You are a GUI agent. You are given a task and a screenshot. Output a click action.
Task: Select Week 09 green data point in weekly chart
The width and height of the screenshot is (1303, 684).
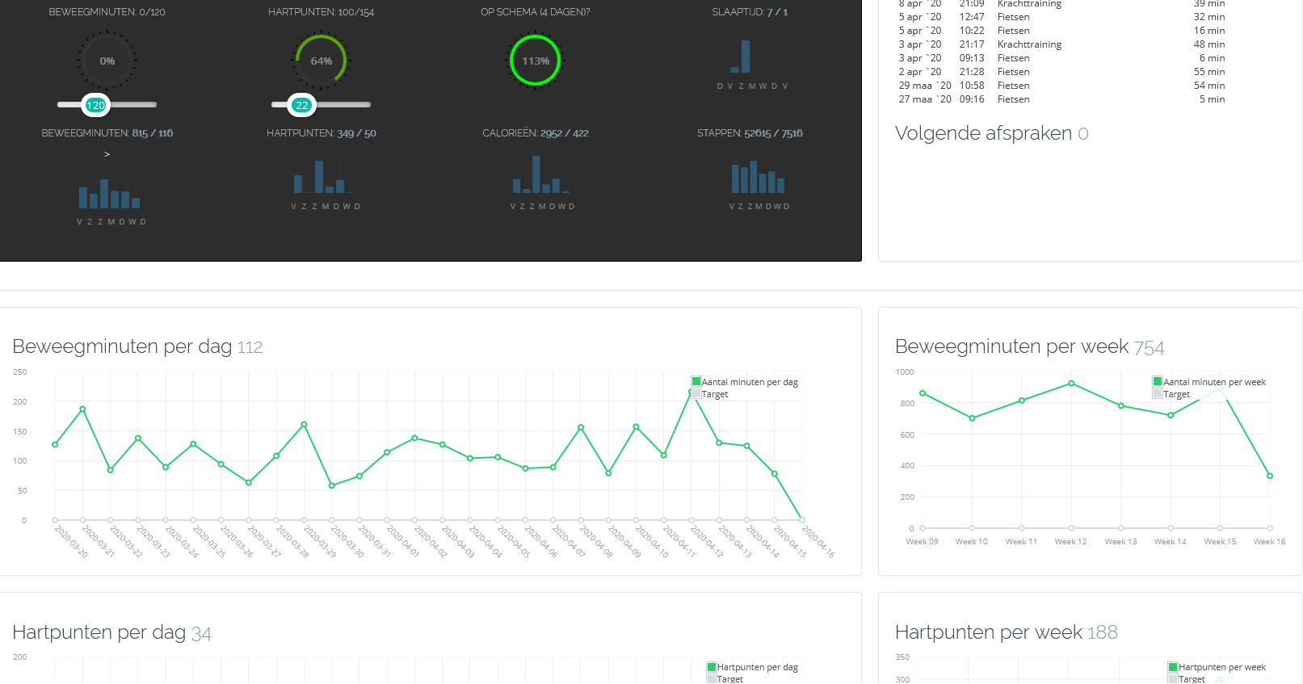pyautogui.click(x=923, y=393)
